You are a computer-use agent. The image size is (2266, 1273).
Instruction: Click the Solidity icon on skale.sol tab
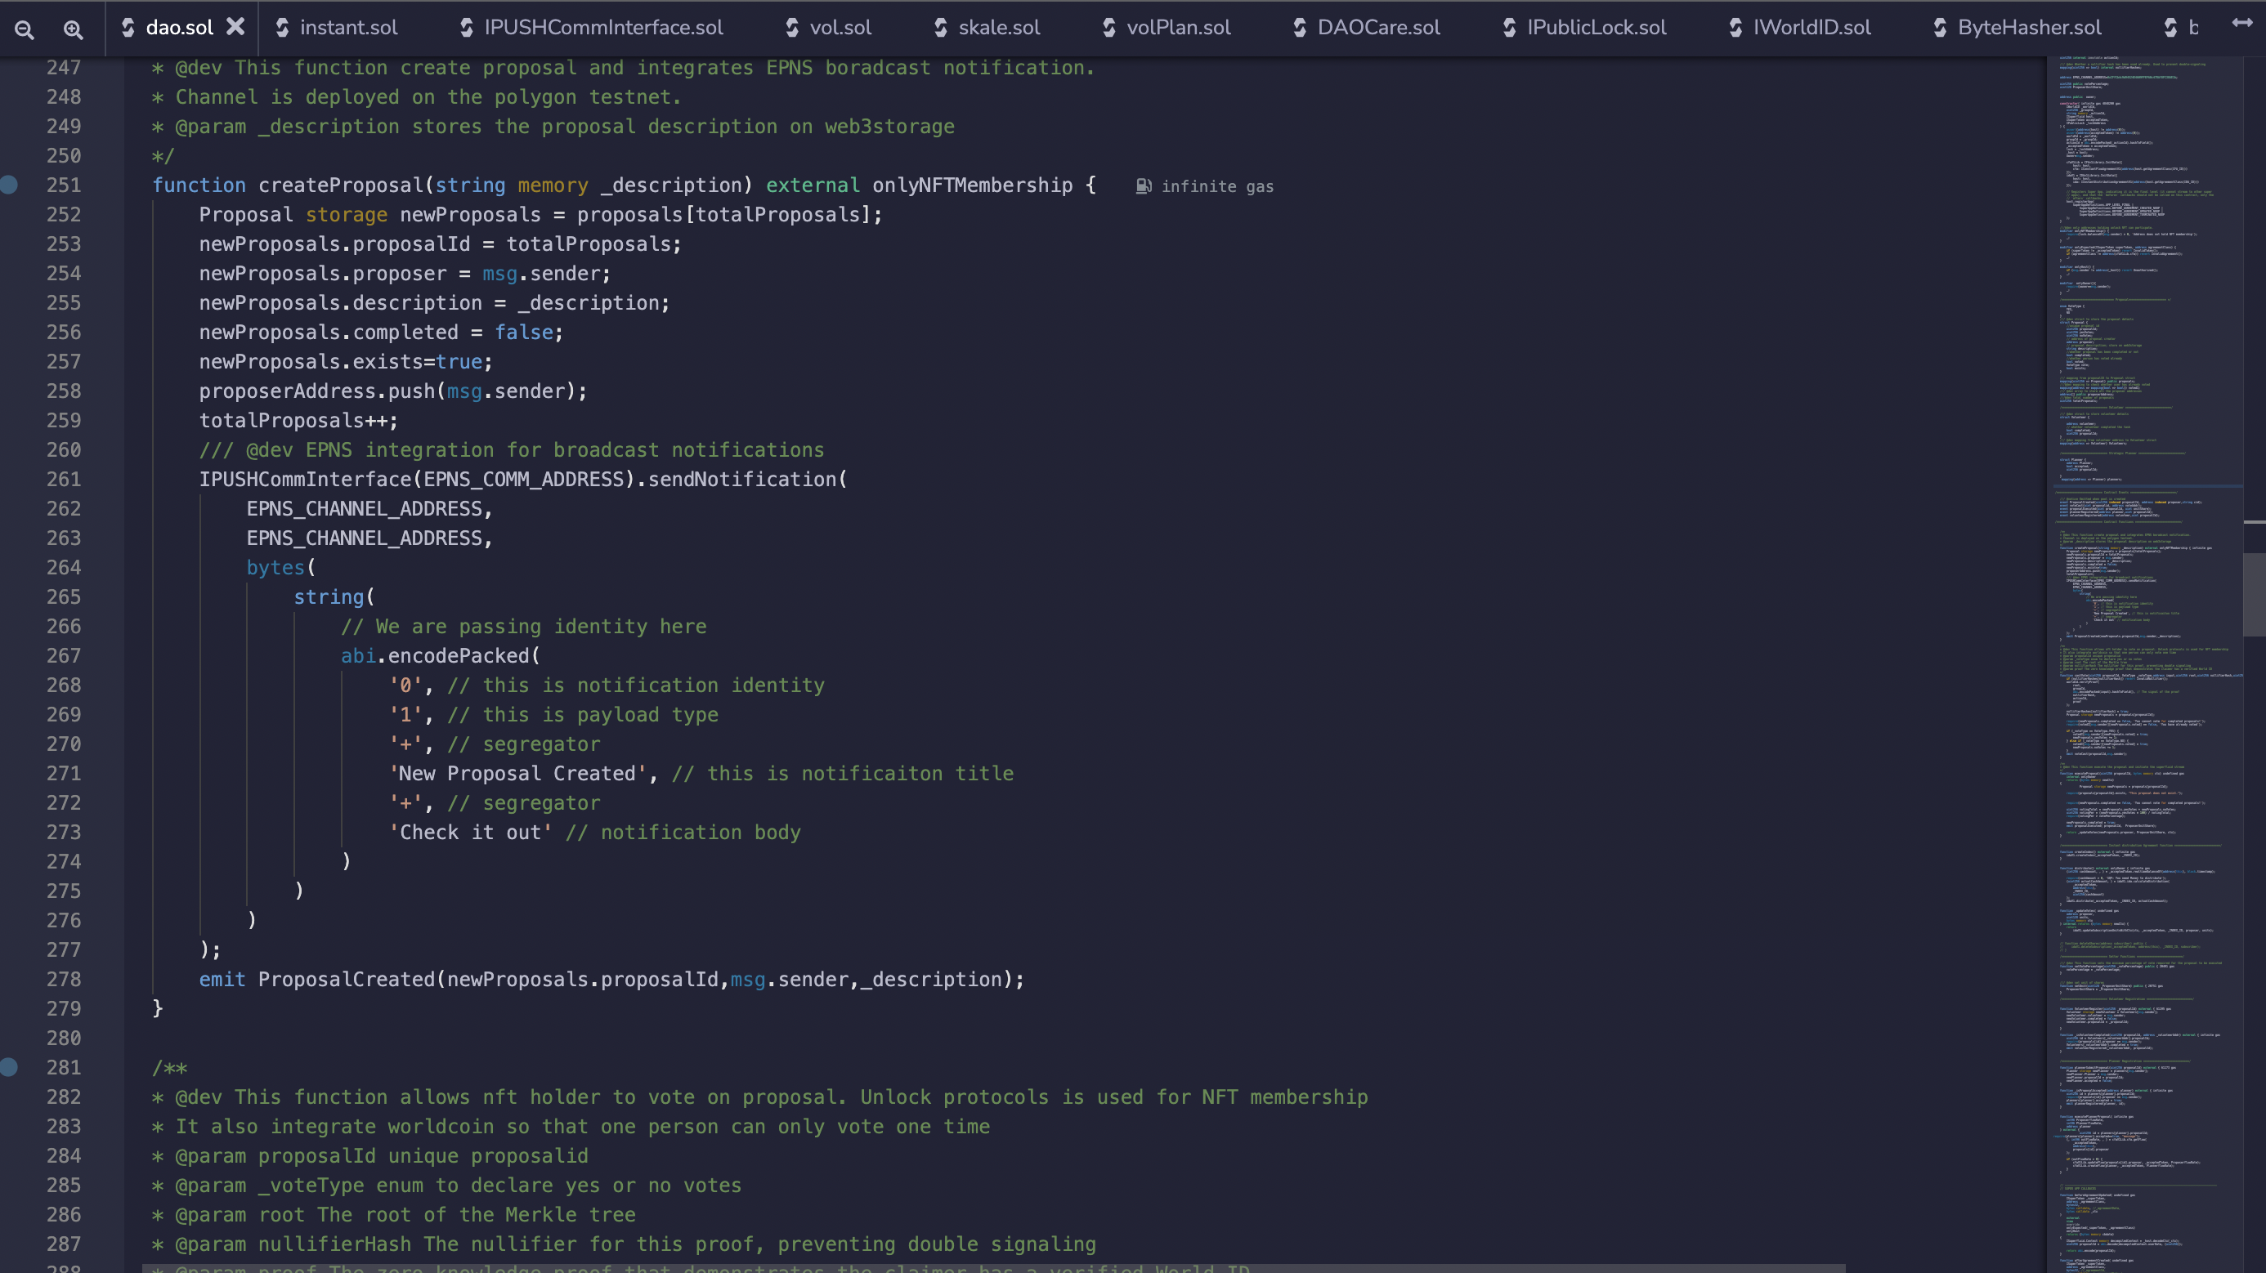pyautogui.click(x=941, y=27)
